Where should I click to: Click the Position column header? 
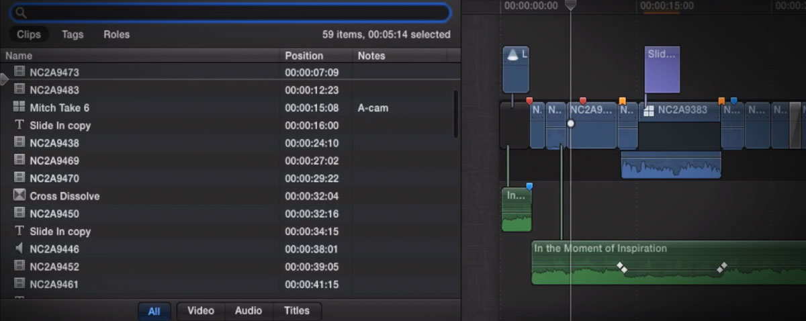point(316,56)
